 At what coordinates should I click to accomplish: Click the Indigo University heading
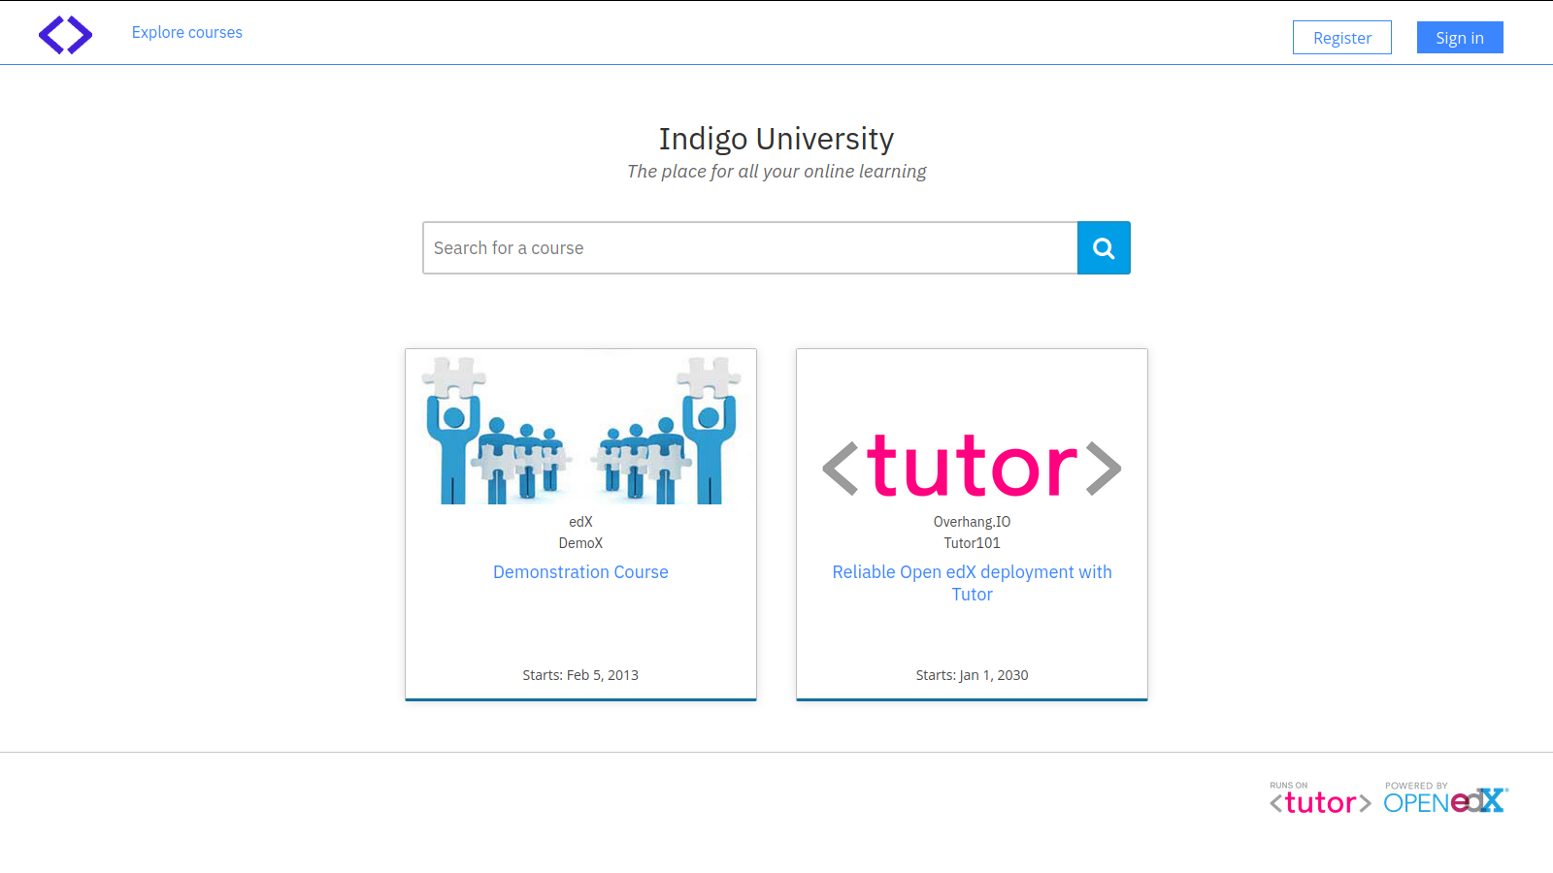tap(776, 139)
